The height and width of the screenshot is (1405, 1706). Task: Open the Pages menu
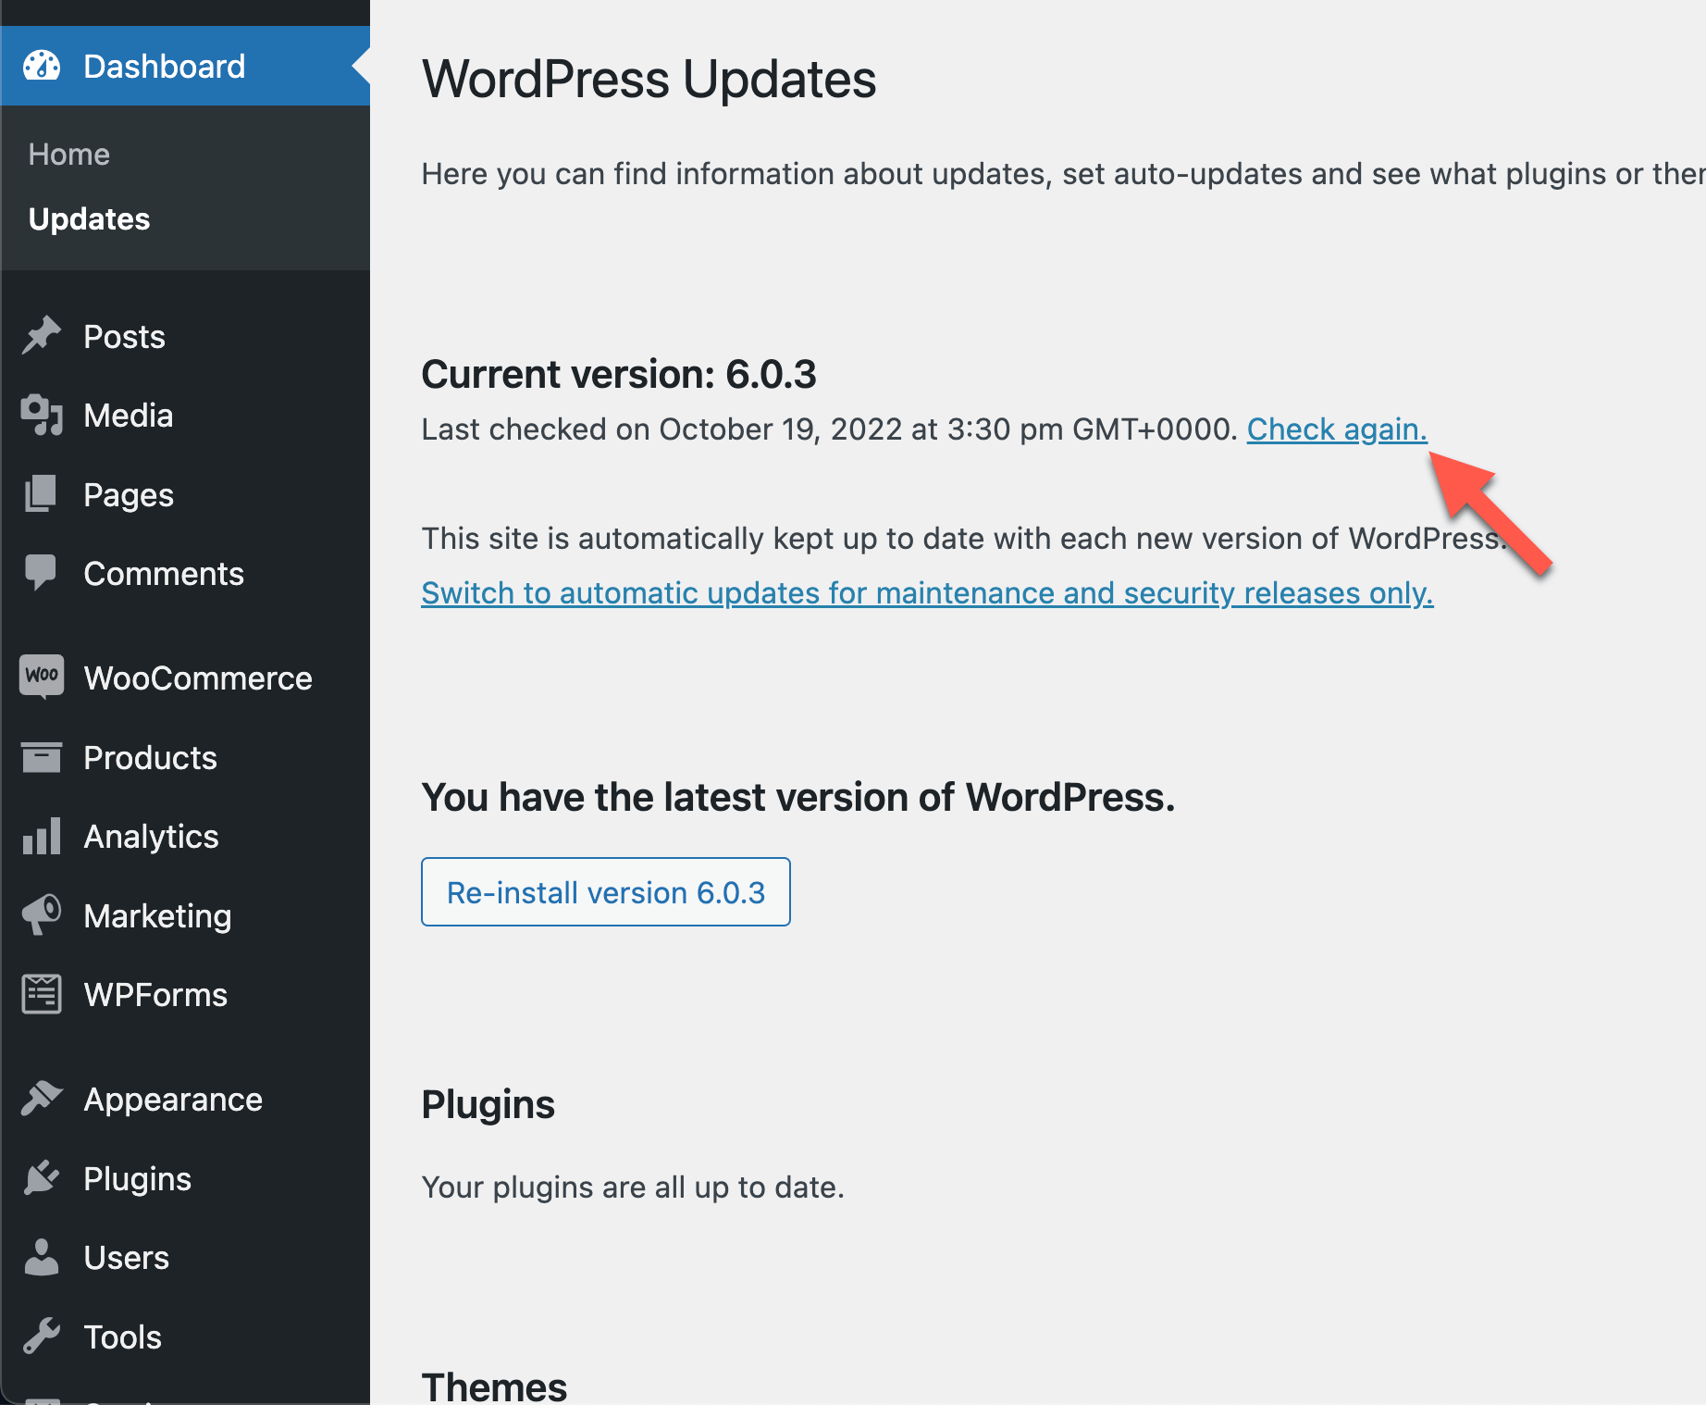(129, 495)
